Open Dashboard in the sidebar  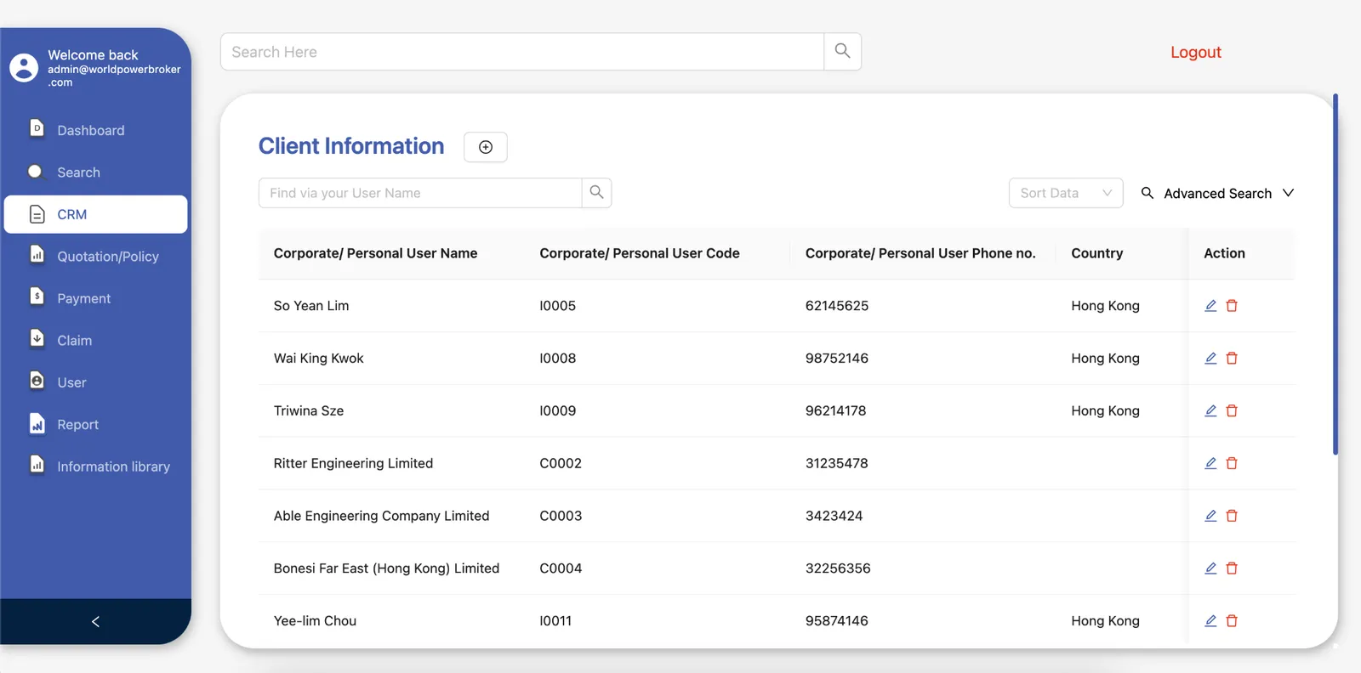(95, 130)
